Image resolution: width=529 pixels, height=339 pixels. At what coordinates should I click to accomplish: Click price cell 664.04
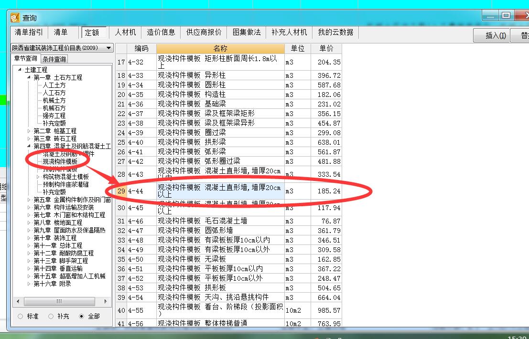click(x=326, y=297)
